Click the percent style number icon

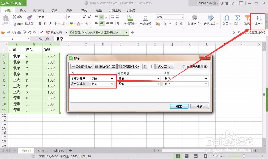[x=165, y=24]
